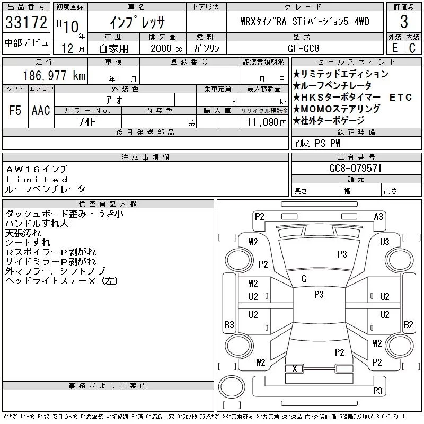This screenshot has height=424, width=424.
Task: Select the interior grade C
Action: tap(412, 48)
